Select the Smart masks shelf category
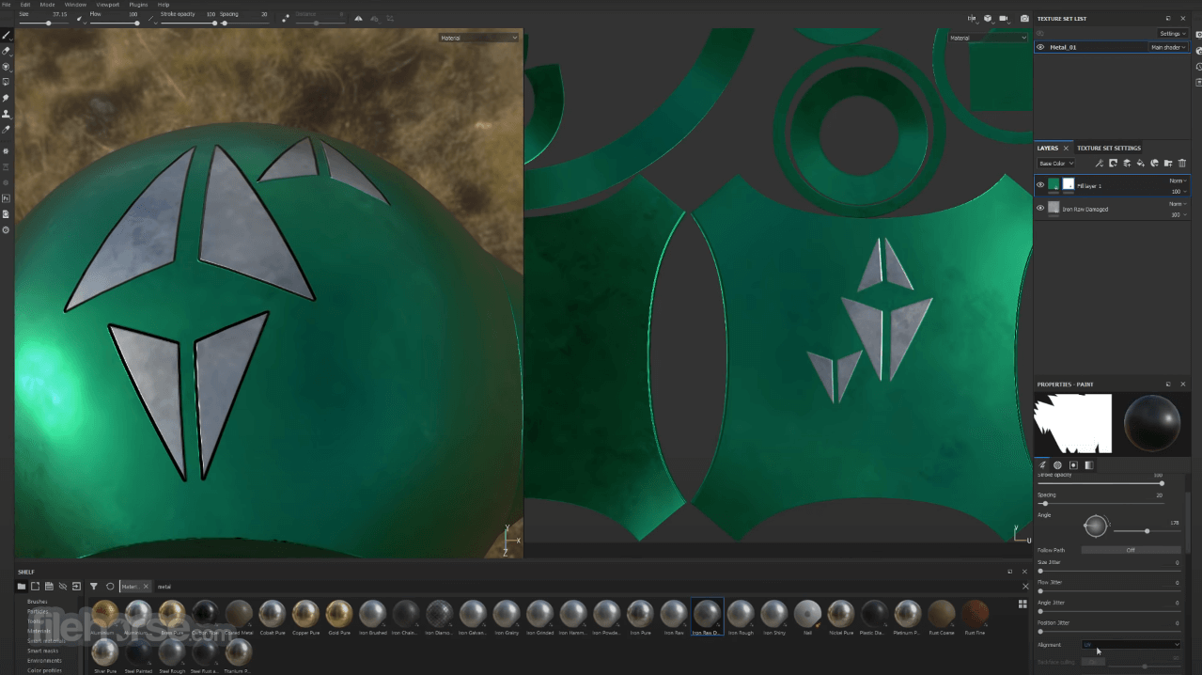 43,651
